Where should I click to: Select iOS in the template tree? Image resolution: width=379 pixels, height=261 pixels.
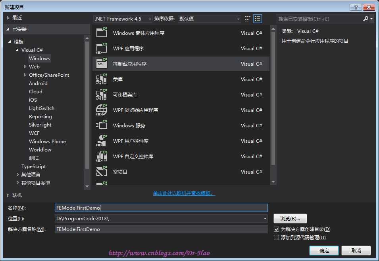[33, 100]
